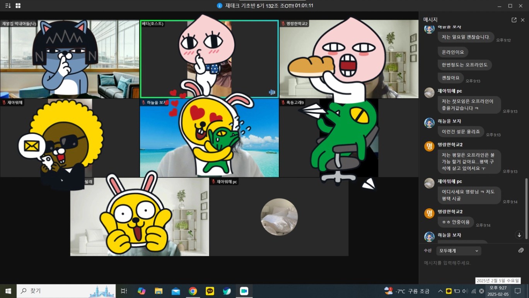Expand the 모두에게 recipient dropdown

tap(459, 251)
